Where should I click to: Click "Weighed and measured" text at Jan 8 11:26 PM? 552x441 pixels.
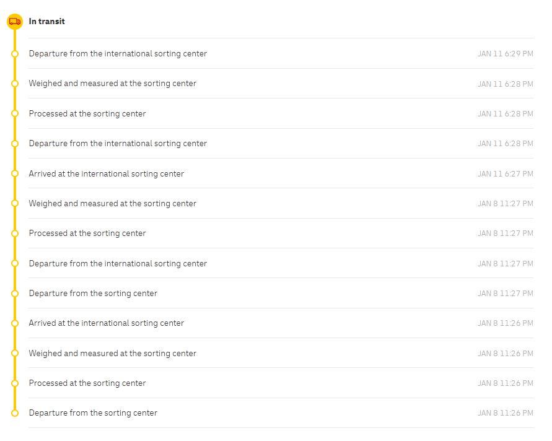112,354
